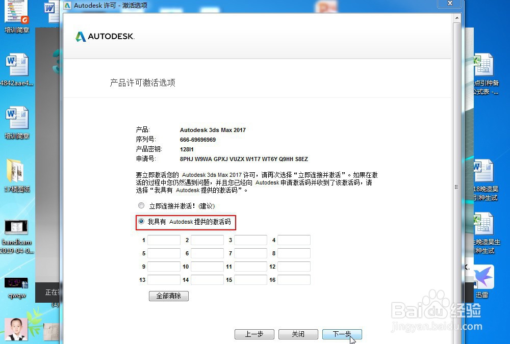This screenshot has width=510, height=344.
Task: Go back with the 上一步 button
Action: coord(254,334)
